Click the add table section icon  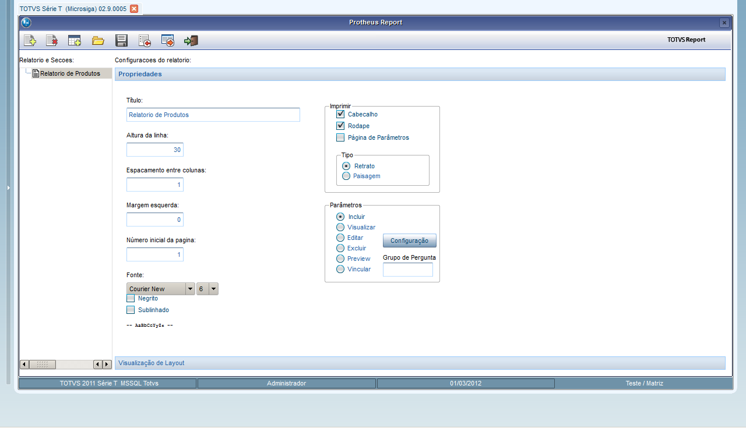point(74,41)
